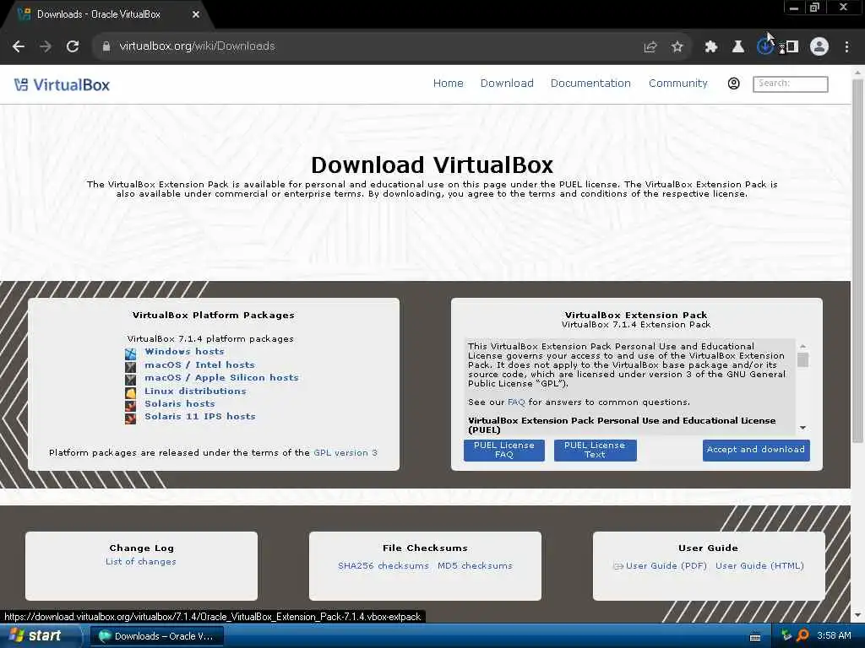Open the Documentation menu item
Screen dimensions: 865x648
pyautogui.click(x=590, y=84)
